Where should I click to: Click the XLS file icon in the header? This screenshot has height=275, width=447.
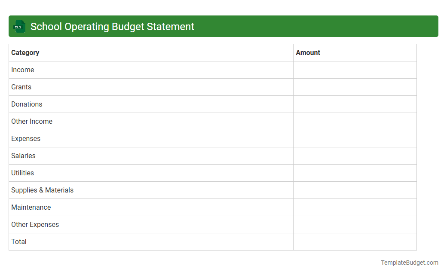[x=19, y=26]
